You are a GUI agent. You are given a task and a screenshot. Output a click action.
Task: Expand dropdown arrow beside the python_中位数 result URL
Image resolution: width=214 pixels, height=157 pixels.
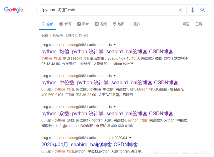115,76
